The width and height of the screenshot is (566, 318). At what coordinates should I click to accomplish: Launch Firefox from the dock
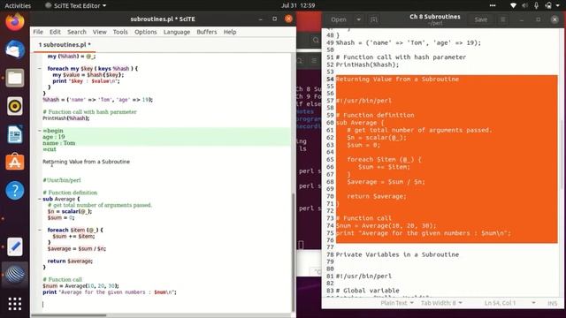point(15,21)
